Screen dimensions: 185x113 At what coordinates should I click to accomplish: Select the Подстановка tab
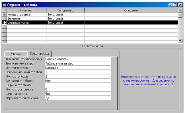[39, 54]
